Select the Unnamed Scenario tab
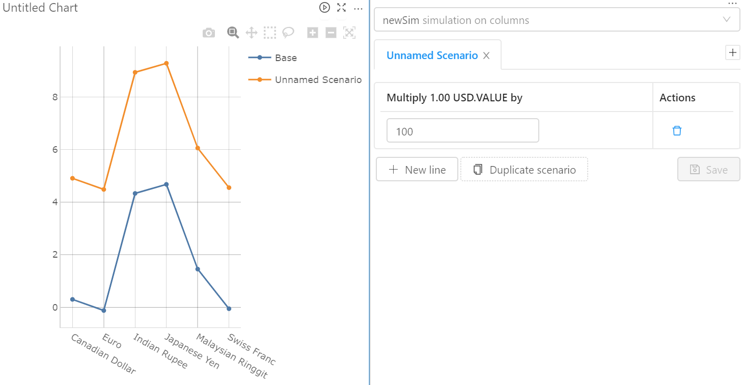This screenshot has width=744, height=385. pyautogui.click(x=432, y=55)
